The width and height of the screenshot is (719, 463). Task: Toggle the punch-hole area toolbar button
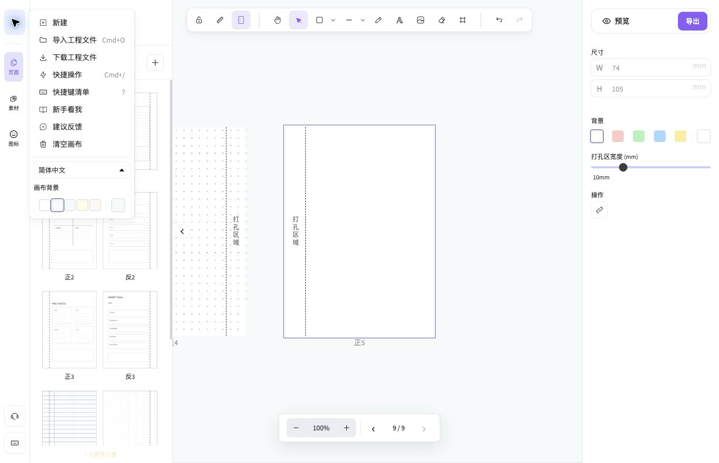point(241,20)
